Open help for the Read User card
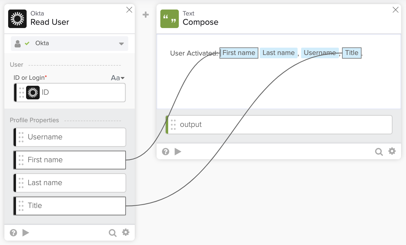 click(x=13, y=233)
